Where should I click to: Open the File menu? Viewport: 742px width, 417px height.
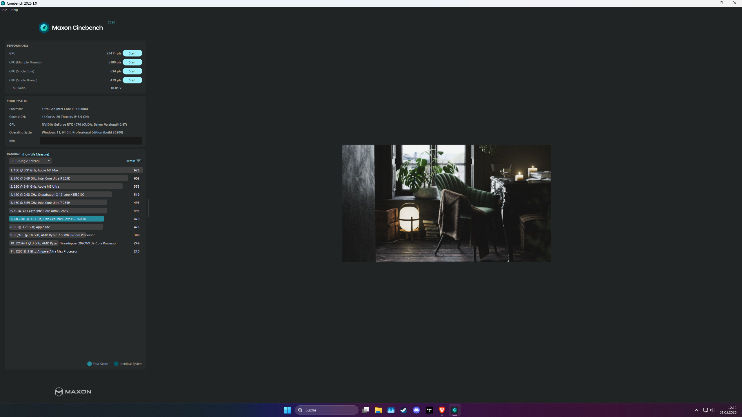5,10
